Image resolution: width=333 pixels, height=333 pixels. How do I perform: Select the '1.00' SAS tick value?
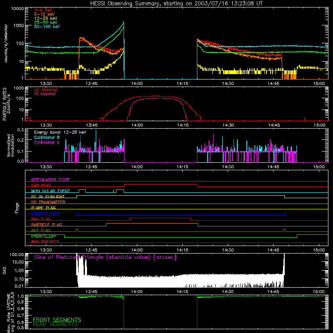(x=19, y=271)
